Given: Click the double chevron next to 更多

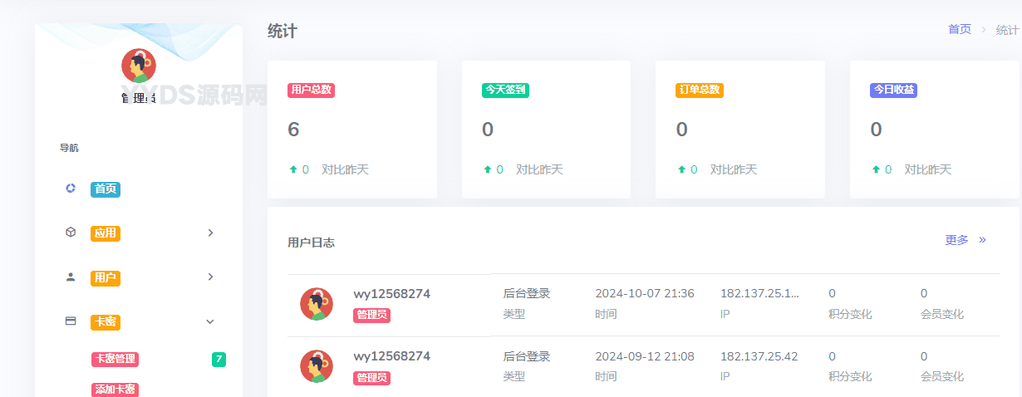Looking at the screenshot, I should click(982, 240).
